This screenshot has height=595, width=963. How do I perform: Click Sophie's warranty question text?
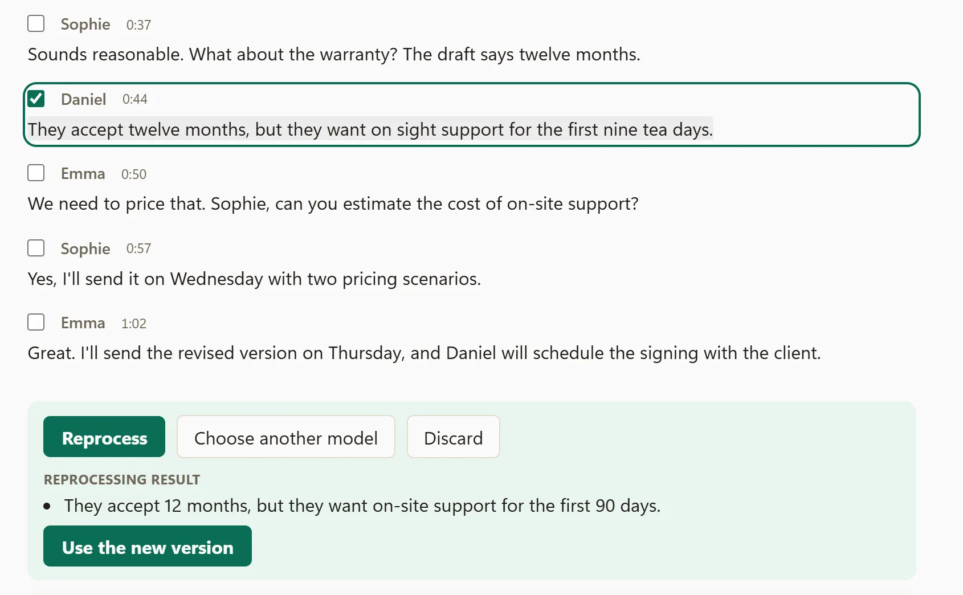coord(334,54)
